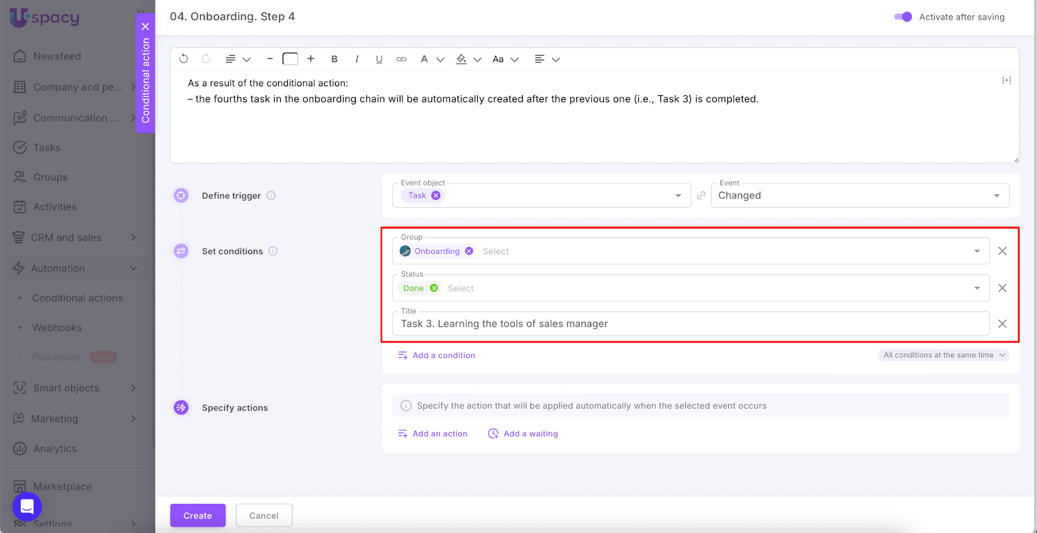Open Conditional actions in the sidebar
The width and height of the screenshot is (1037, 533).
click(77, 298)
